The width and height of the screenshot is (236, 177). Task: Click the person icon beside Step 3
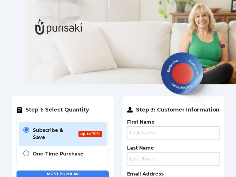click(x=130, y=110)
